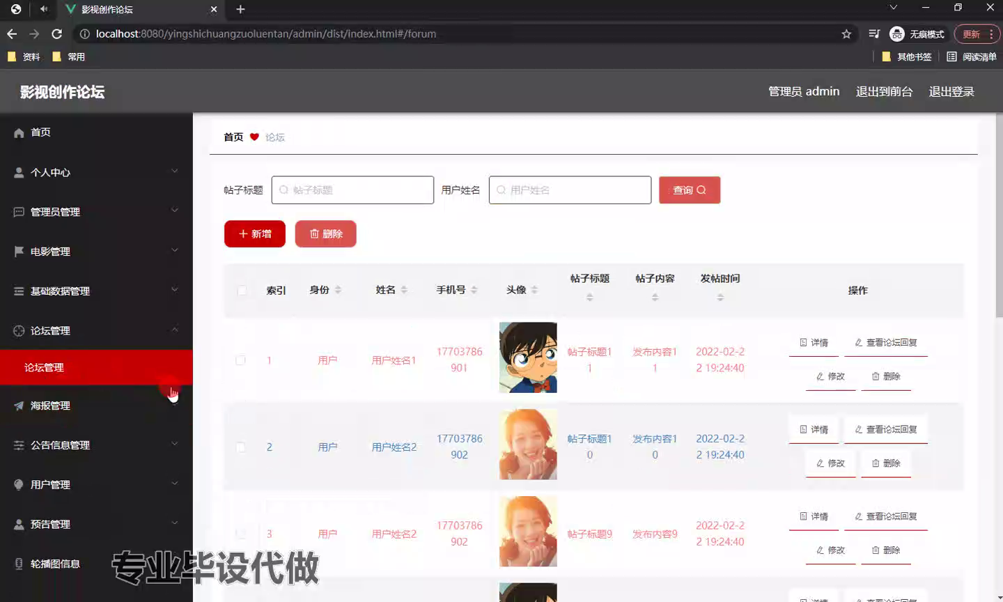
Task: Expand the 用户管理 menu
Action: pos(175,484)
